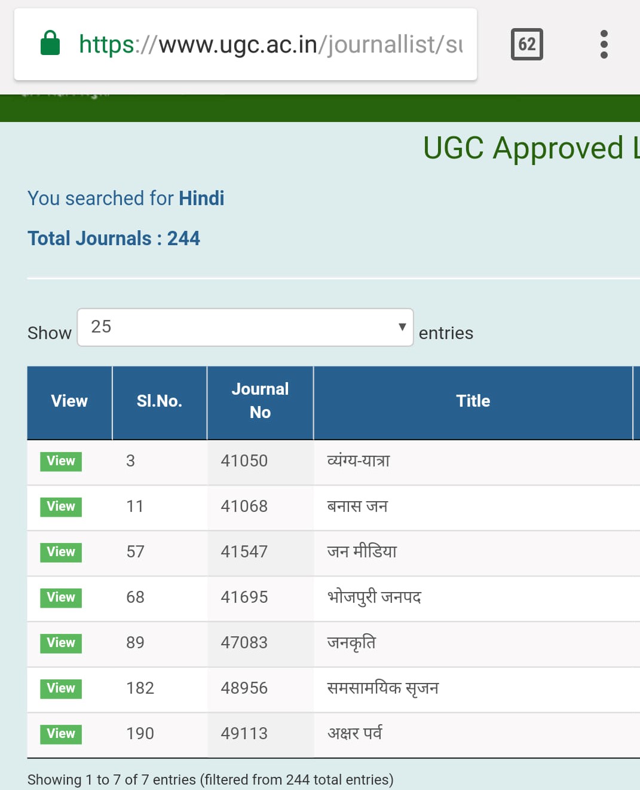Click the View column header

click(x=69, y=401)
